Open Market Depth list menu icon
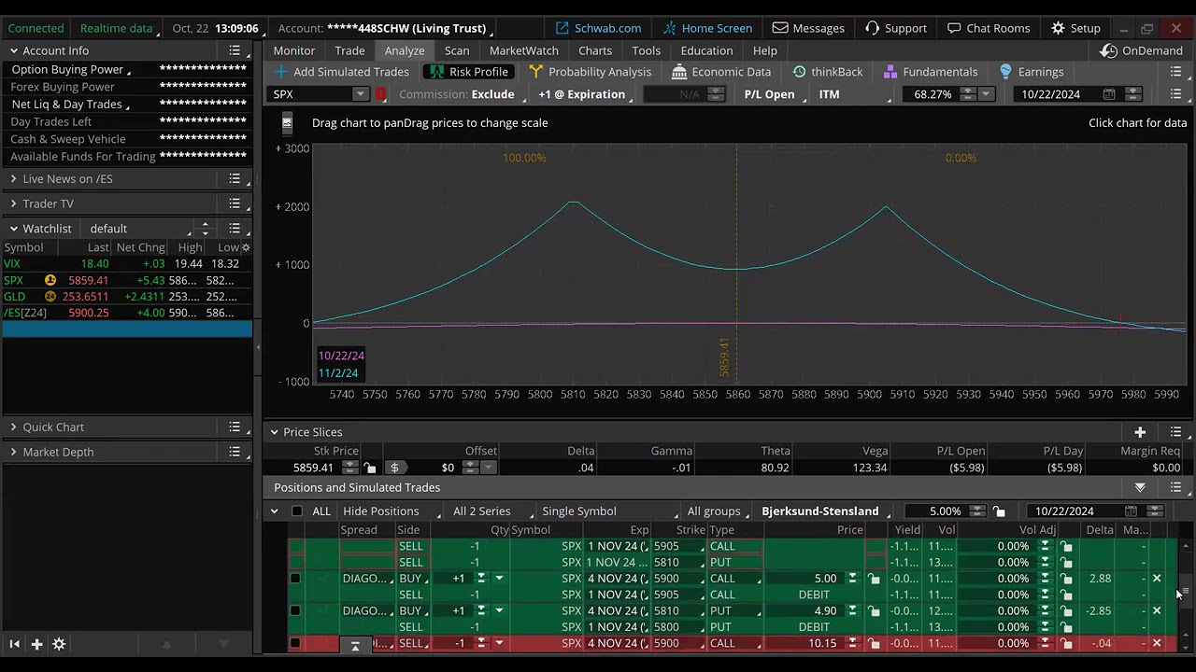The height and width of the screenshot is (672, 1196). click(x=235, y=452)
